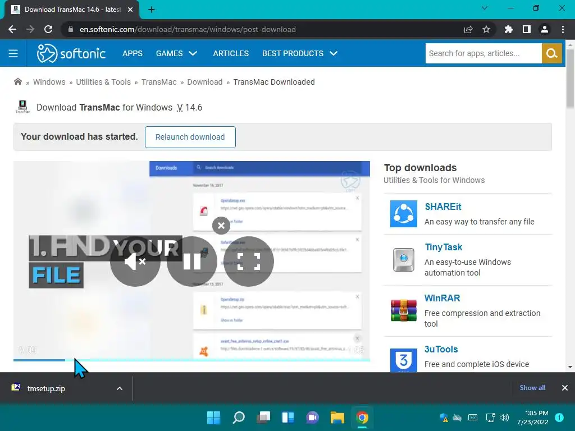
Task: Open the Chrome three-dot menu
Action: tap(563, 29)
